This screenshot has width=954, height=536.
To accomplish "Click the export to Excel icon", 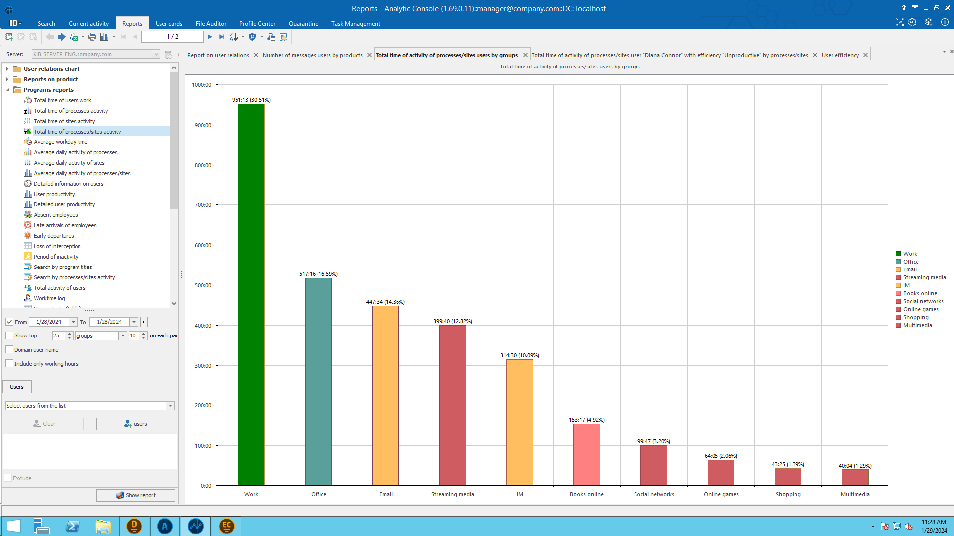I will pyautogui.click(x=74, y=37).
